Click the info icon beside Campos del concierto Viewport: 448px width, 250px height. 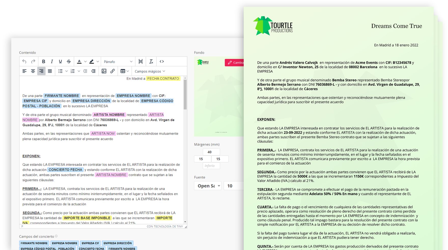pos(56,236)
